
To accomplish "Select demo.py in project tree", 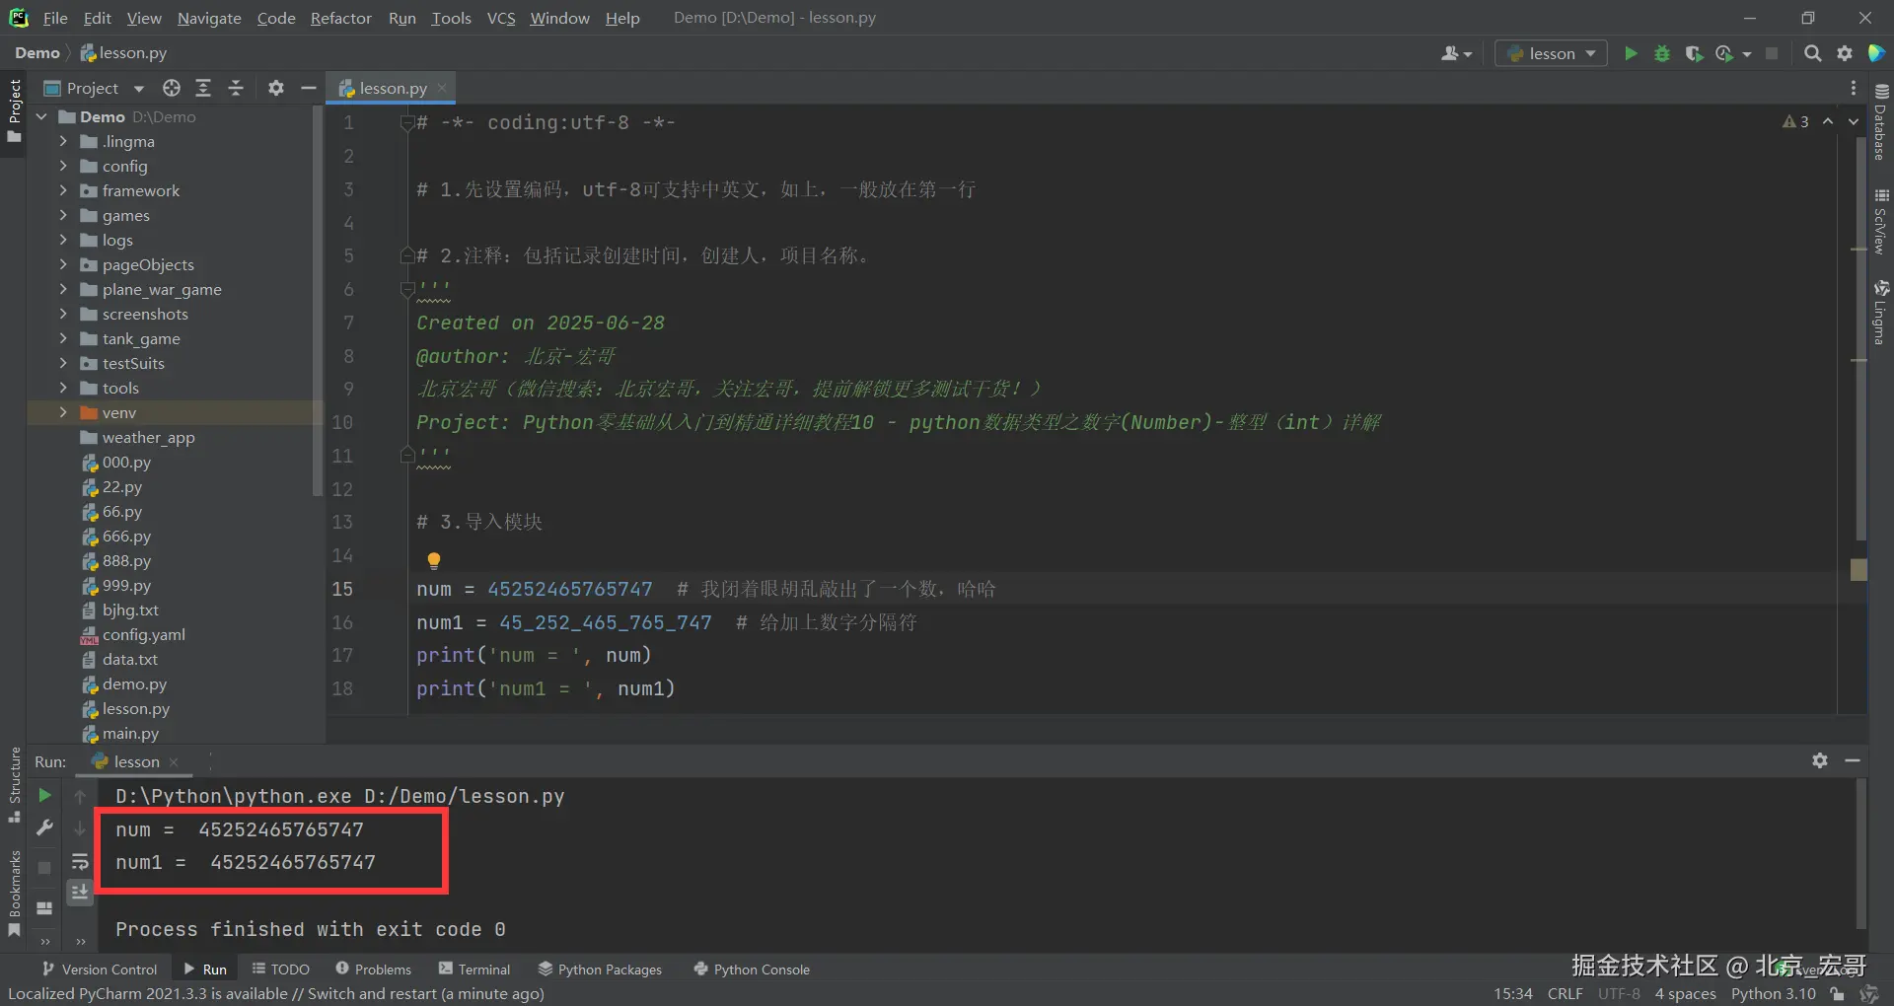I will coord(134,683).
